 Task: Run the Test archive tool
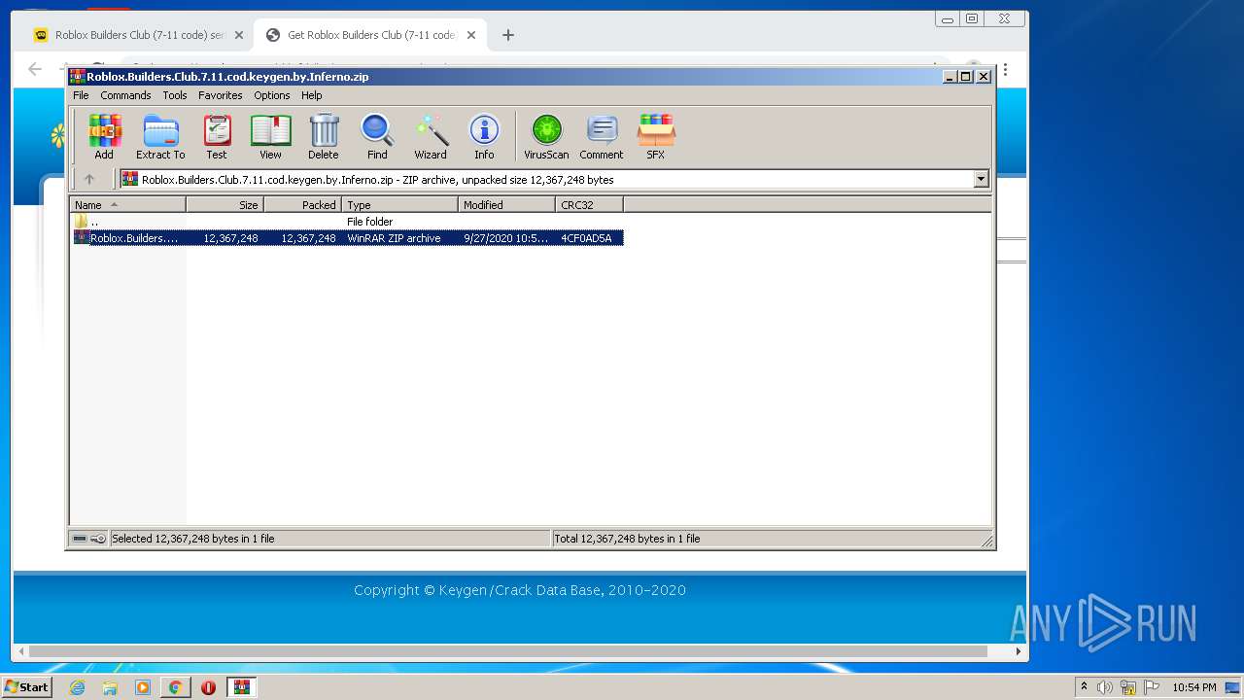(217, 137)
